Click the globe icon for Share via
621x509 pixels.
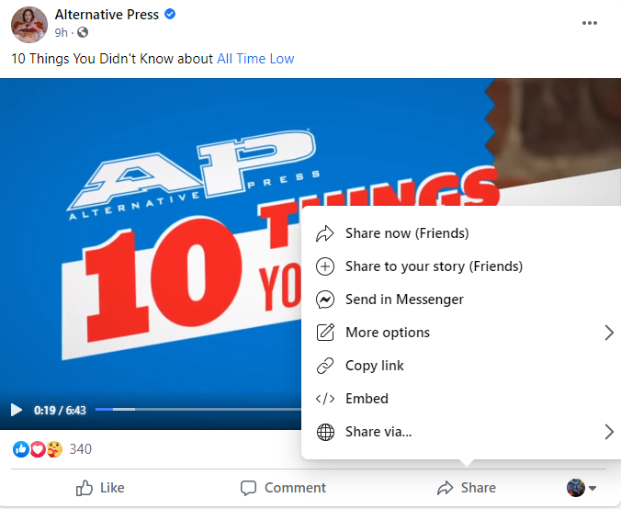coord(325,432)
